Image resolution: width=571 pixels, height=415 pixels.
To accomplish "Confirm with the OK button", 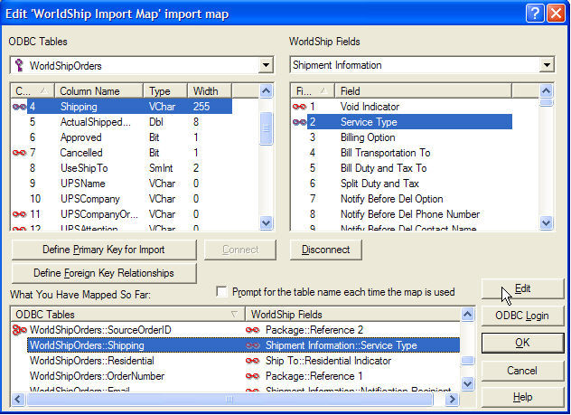I will tap(522, 343).
